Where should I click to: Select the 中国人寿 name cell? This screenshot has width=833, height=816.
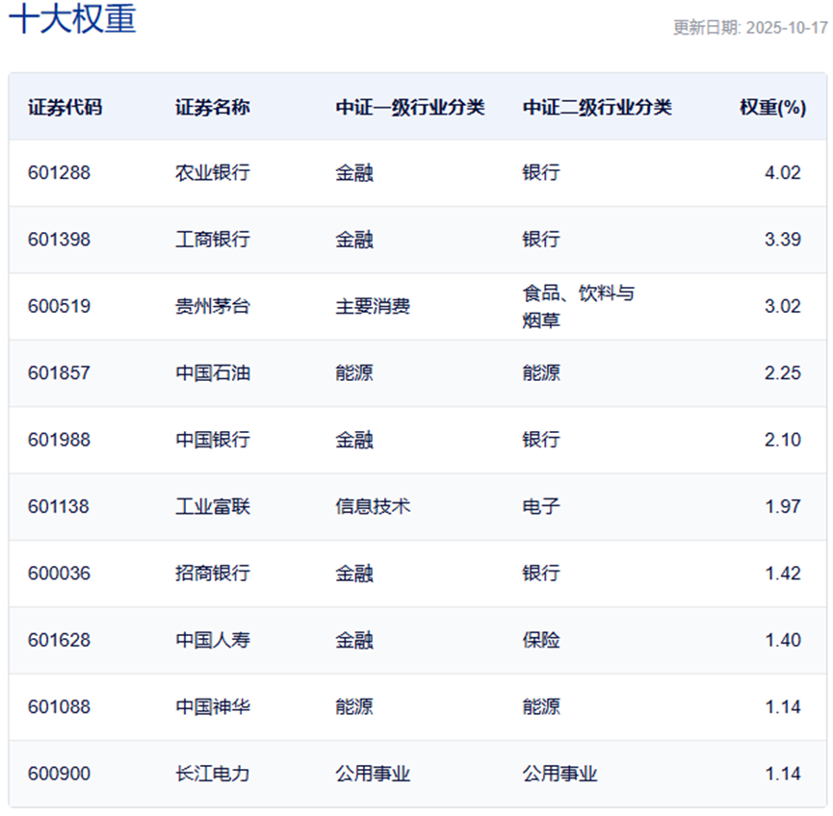213,641
